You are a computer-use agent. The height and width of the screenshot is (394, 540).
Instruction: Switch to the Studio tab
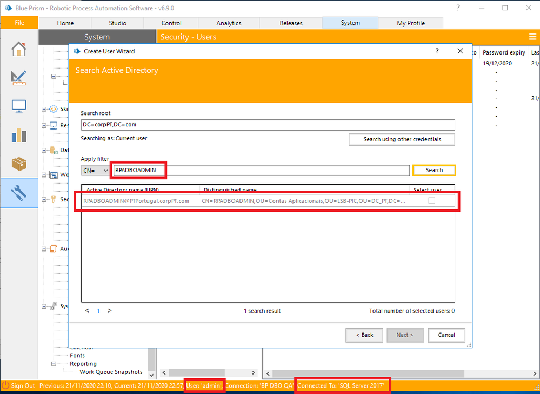coord(117,23)
